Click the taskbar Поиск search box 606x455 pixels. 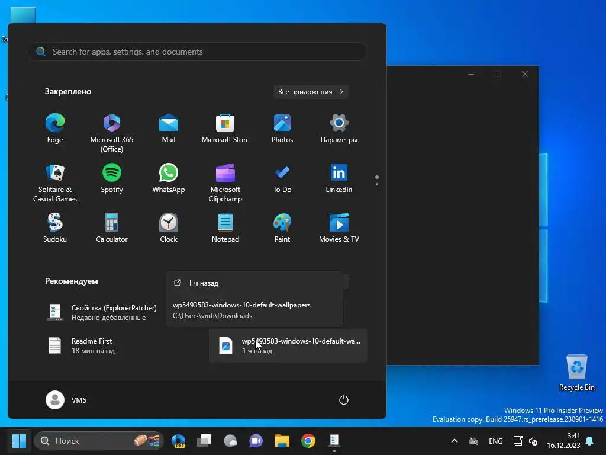point(99,441)
